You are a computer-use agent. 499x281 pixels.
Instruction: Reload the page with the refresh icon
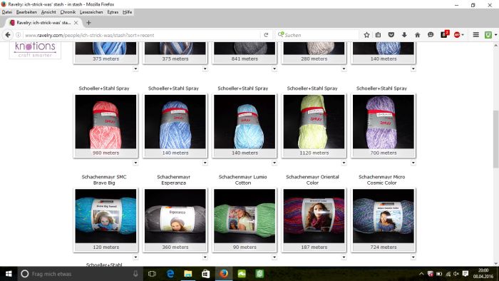[x=266, y=35]
